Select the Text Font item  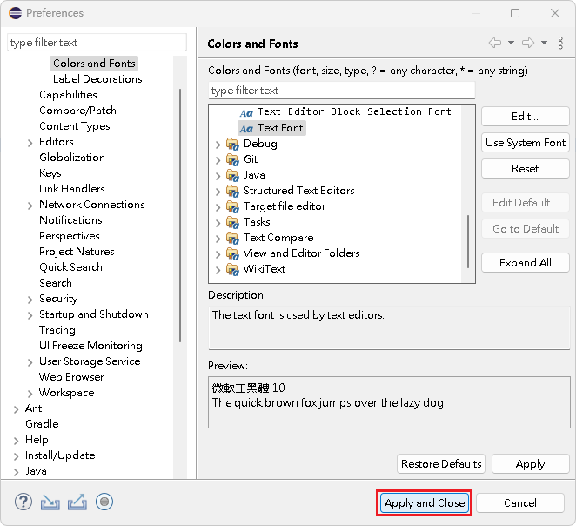tap(279, 128)
